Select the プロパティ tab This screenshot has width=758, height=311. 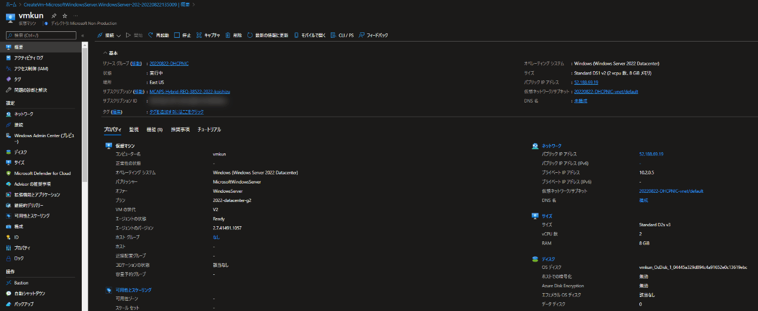pyautogui.click(x=113, y=130)
